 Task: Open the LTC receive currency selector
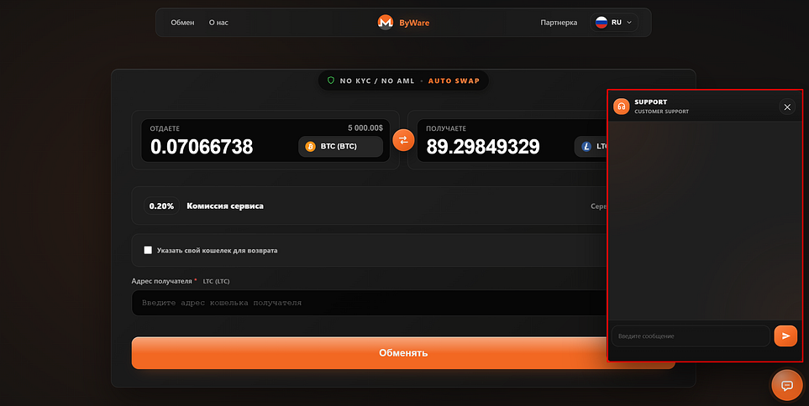coord(592,147)
